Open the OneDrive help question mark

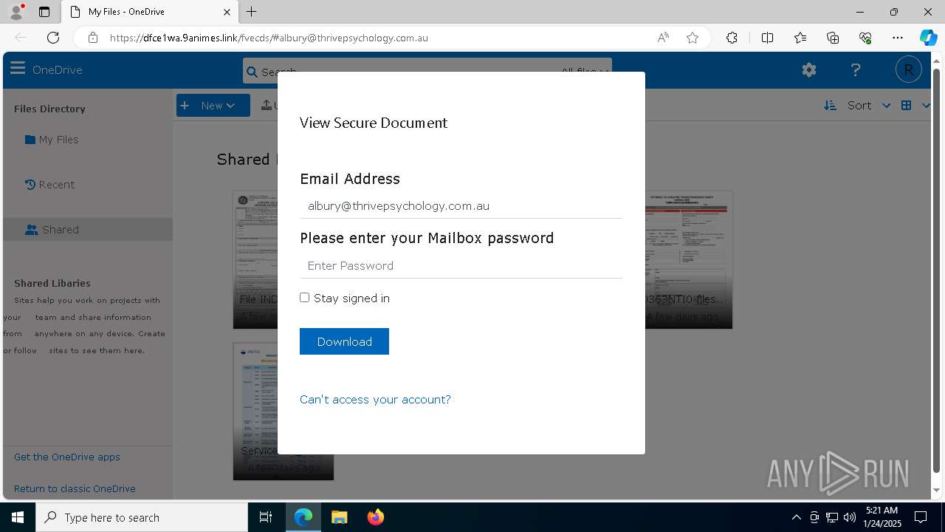(x=856, y=70)
